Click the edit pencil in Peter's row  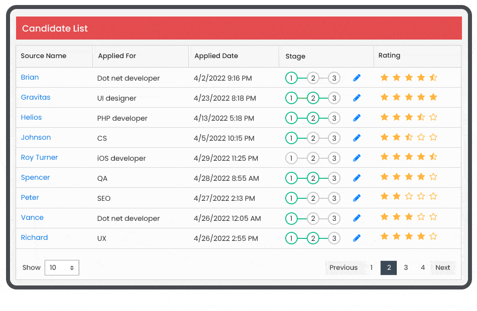357,198
